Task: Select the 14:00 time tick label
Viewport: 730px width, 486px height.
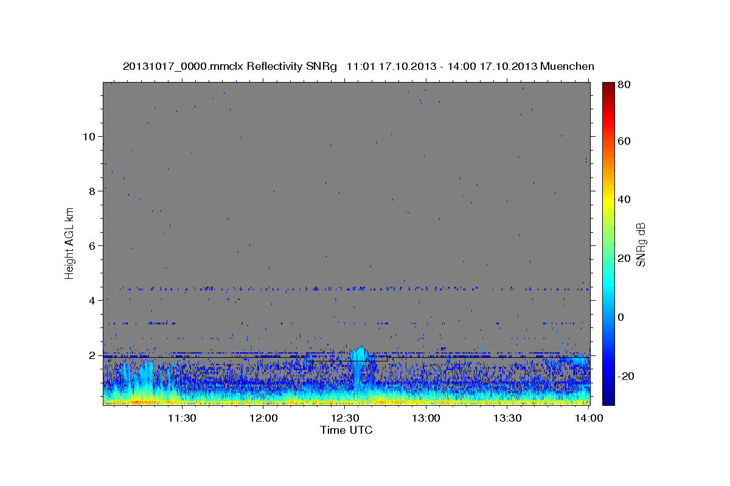Action: tap(588, 418)
